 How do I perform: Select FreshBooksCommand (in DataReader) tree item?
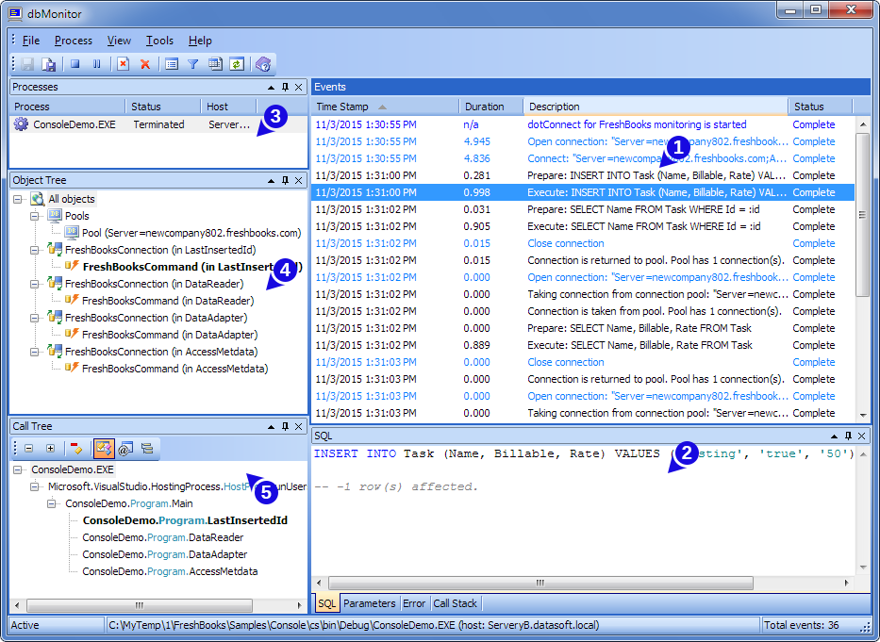click(x=168, y=301)
